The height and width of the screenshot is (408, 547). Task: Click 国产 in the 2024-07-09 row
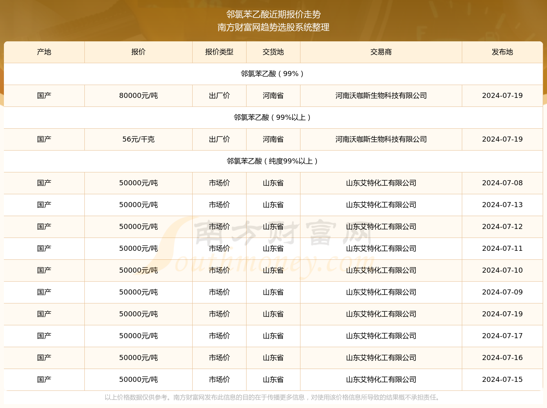click(44, 292)
